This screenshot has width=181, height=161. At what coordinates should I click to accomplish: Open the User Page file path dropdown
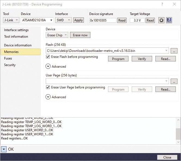[x=166, y=81]
